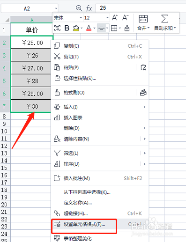Image resolution: width=186 pixels, height=242 pixels.
Task: Decrease font size with the A- icon
Action: 126,17
